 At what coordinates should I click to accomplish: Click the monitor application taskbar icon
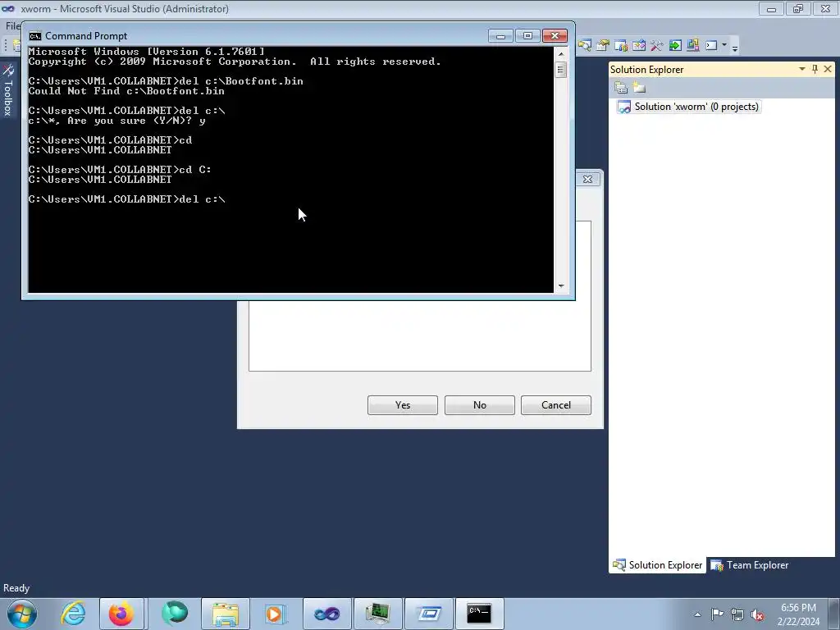click(377, 614)
